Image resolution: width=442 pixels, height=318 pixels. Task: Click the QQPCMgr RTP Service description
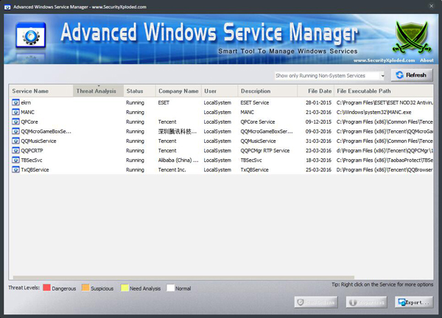tap(265, 150)
